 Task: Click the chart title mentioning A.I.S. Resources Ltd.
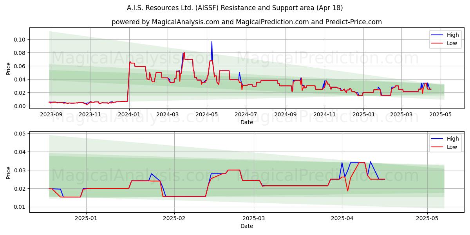coord(235,8)
